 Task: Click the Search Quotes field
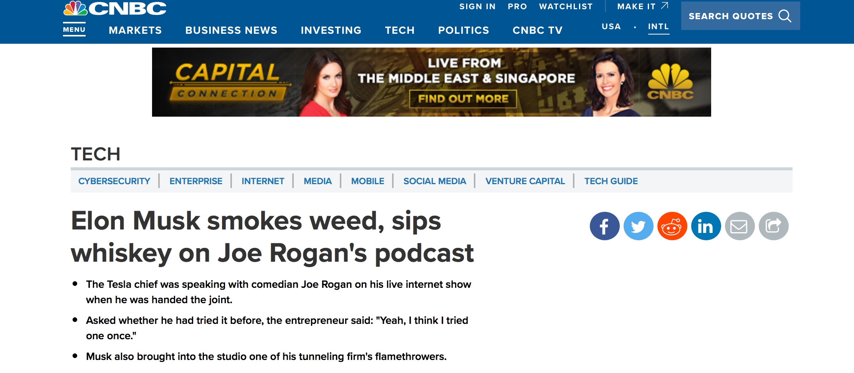pos(740,16)
